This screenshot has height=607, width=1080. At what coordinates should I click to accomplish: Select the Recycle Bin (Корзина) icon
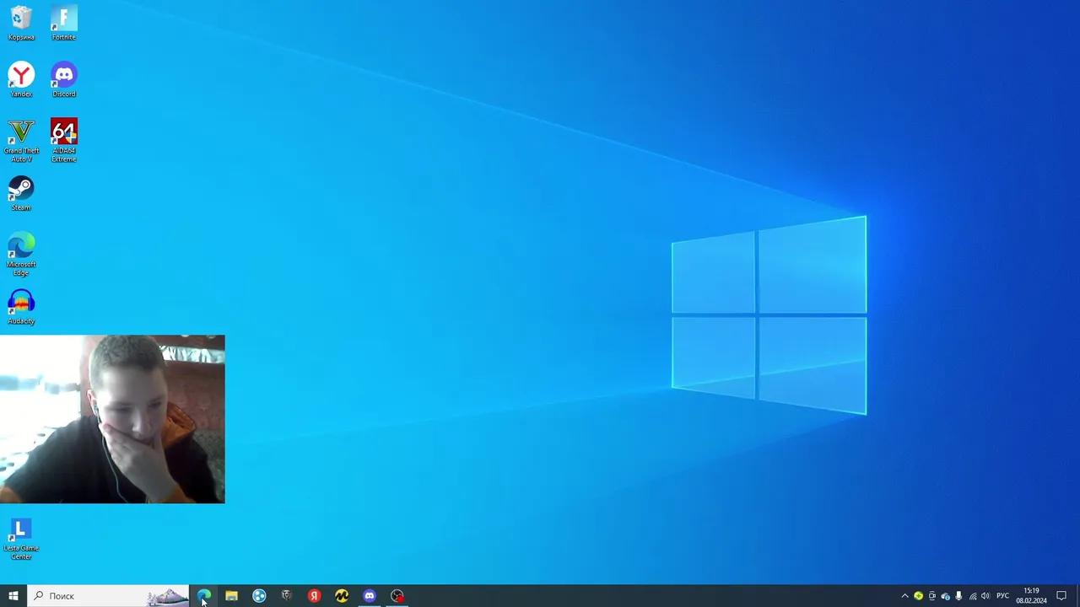pyautogui.click(x=21, y=22)
